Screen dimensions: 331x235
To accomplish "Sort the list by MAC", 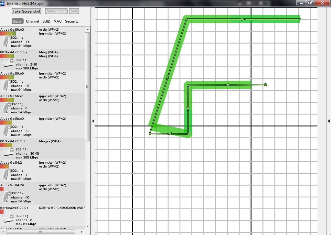I will point(58,21).
